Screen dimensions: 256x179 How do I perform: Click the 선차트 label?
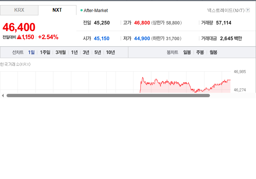[18, 52]
